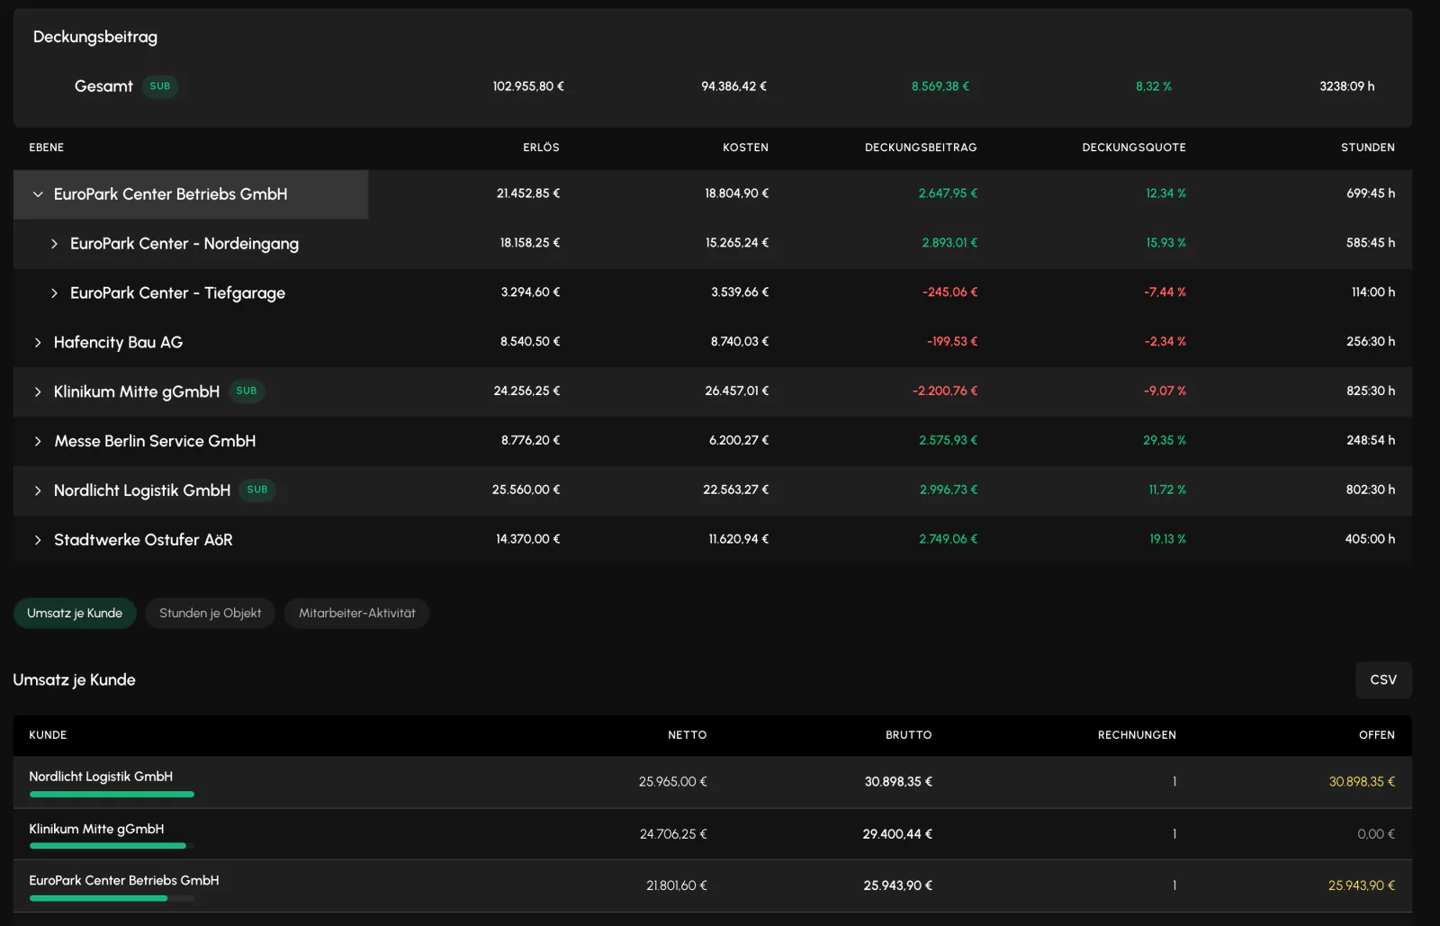Screen dimensions: 1440x926
Task: Click the RECHNUNGEN column header
Action: [x=1137, y=735]
